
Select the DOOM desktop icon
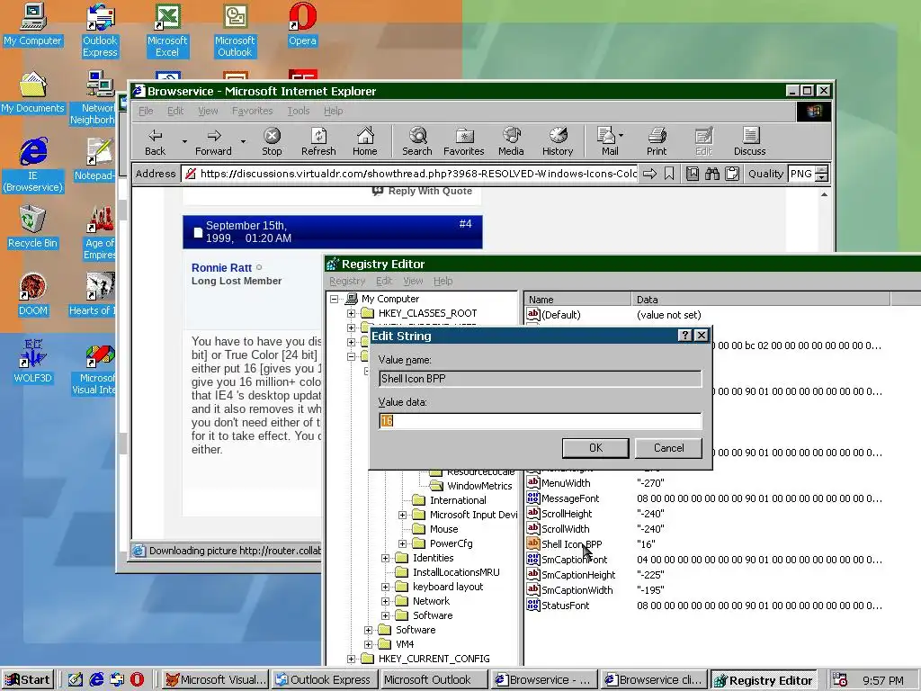32,295
